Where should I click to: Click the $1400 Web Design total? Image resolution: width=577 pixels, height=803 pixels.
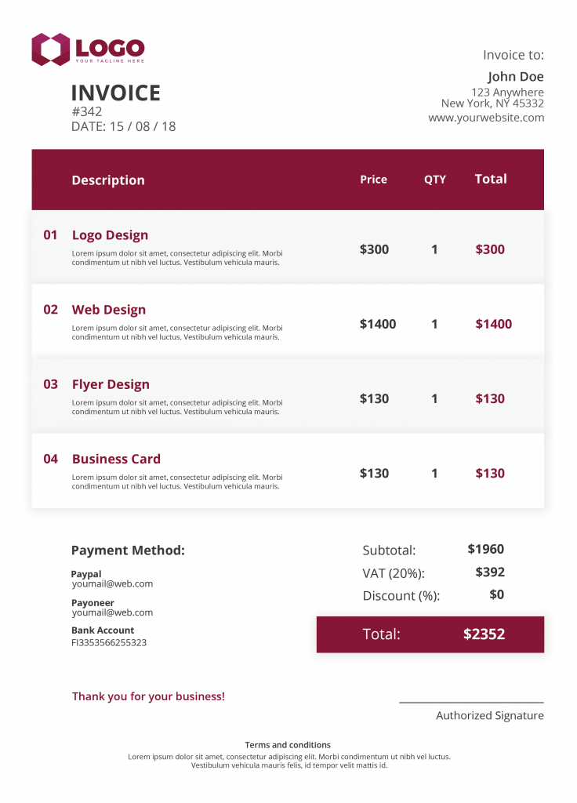pyautogui.click(x=494, y=324)
